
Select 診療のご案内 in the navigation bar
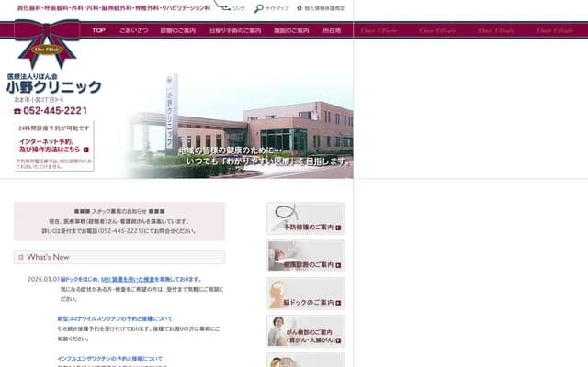point(177,30)
